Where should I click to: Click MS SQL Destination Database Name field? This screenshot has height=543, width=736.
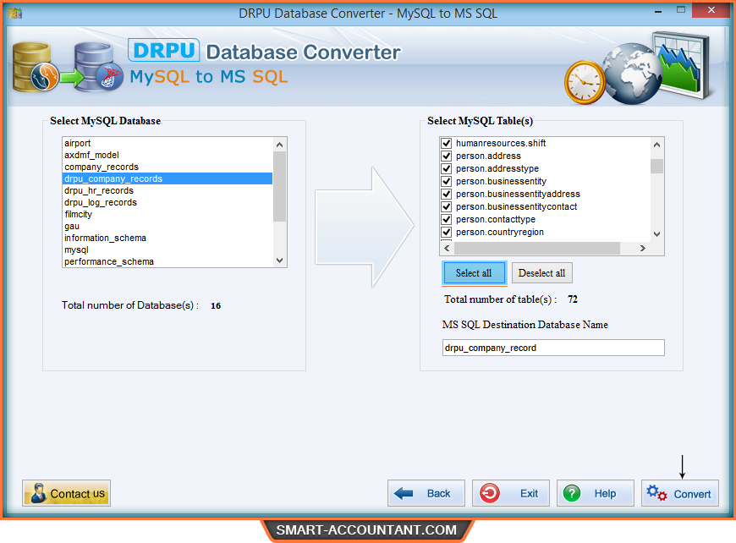553,348
